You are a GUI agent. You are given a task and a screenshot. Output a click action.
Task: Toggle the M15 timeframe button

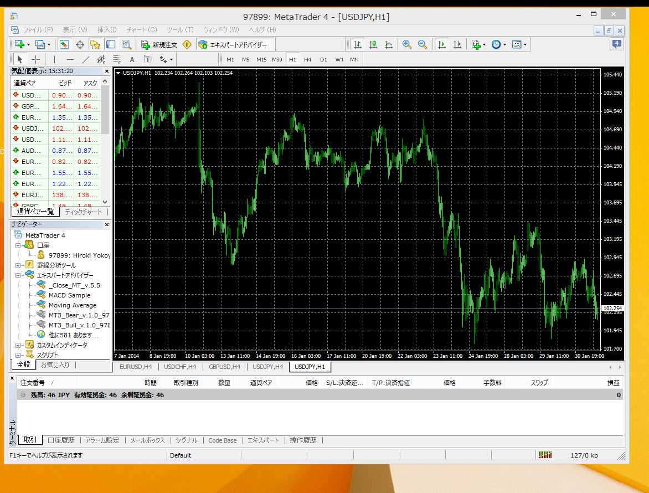(261, 59)
